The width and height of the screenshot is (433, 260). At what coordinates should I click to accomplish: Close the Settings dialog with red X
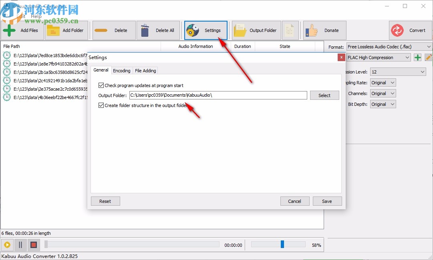341,57
